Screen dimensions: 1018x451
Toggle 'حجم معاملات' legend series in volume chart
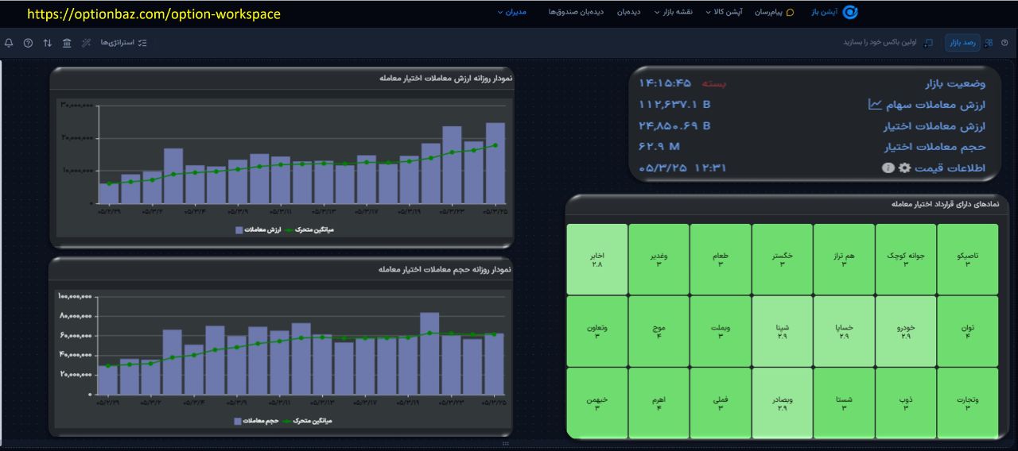click(259, 421)
